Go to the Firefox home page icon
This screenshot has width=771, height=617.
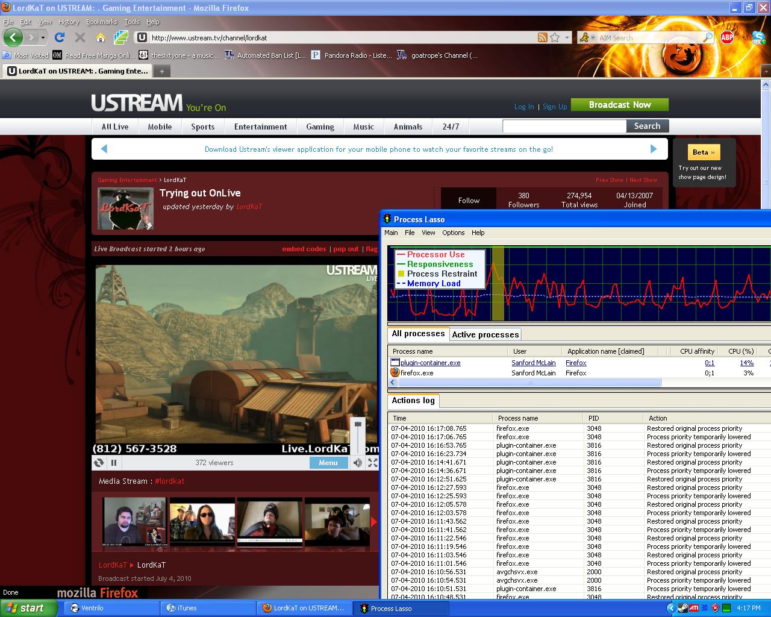pos(101,37)
